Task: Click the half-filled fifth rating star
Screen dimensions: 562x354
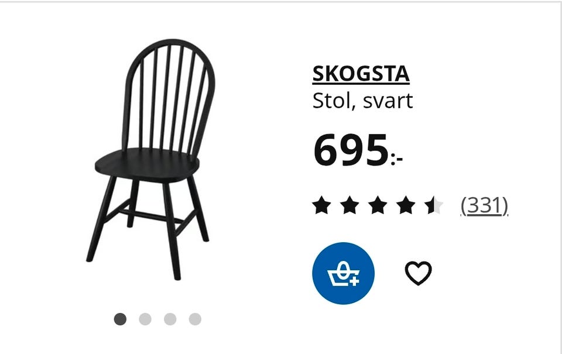Action: [x=434, y=205]
